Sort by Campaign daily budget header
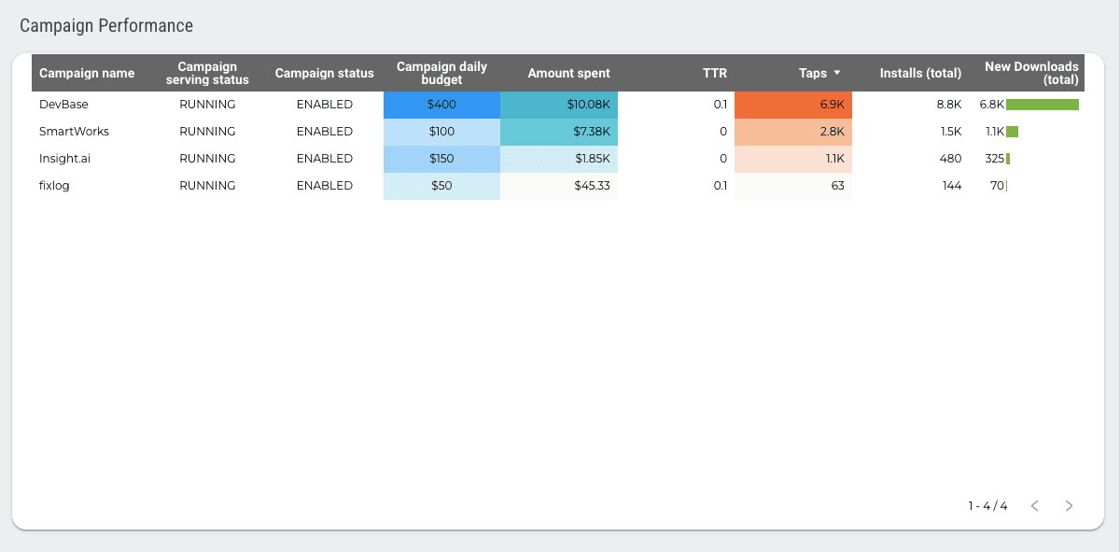Image resolution: width=1120 pixels, height=552 pixels. pyautogui.click(x=441, y=73)
